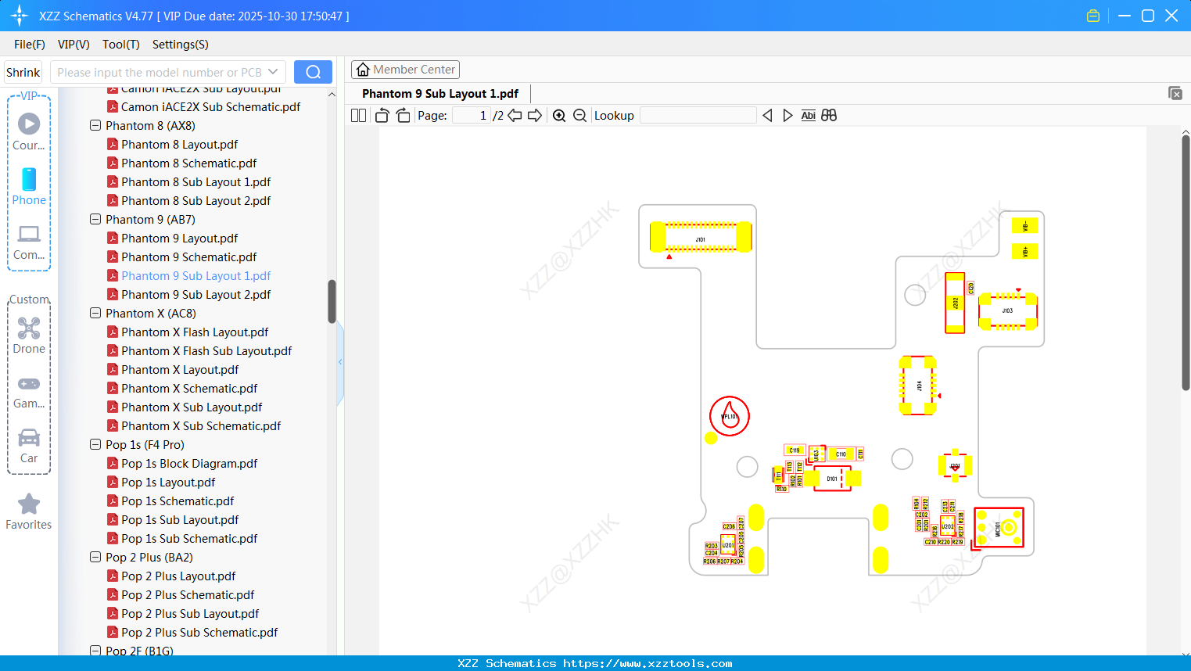The height and width of the screenshot is (671, 1191).
Task: Find next lookup match
Action: tap(787, 116)
